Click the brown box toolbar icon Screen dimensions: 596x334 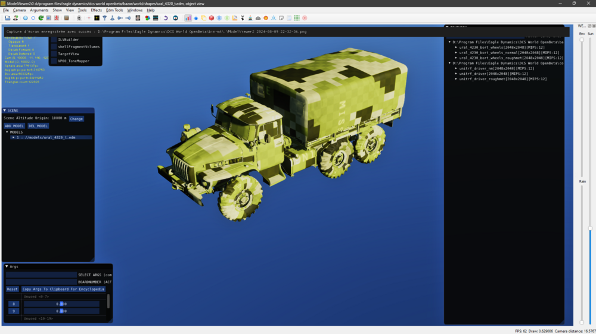click(67, 18)
